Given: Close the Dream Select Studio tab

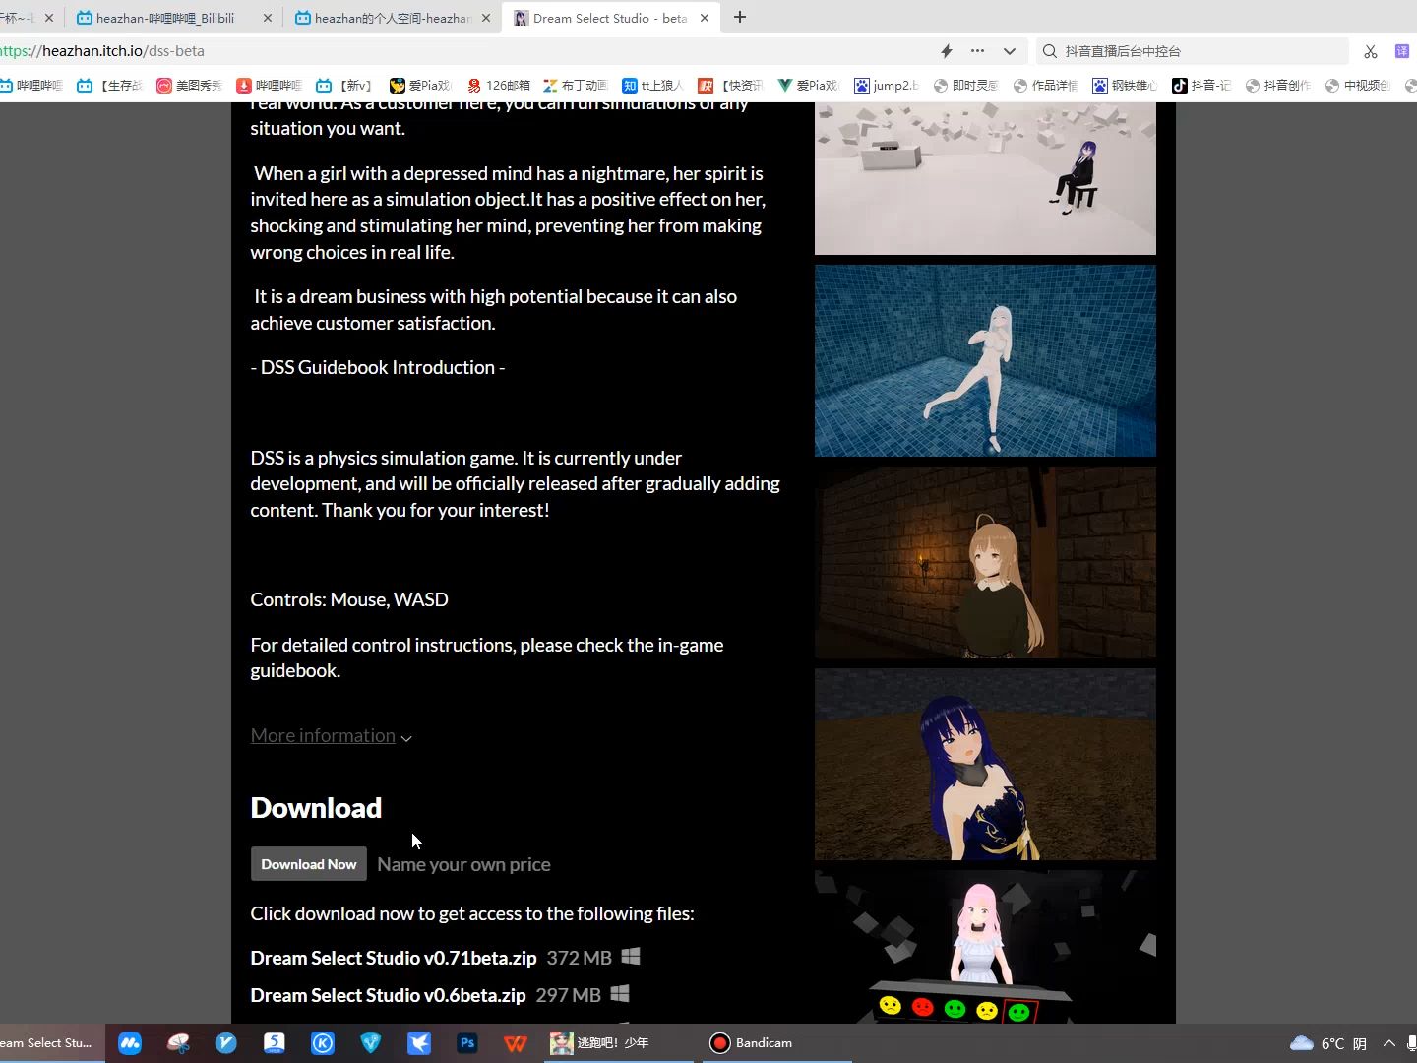Looking at the screenshot, I should click(x=704, y=18).
